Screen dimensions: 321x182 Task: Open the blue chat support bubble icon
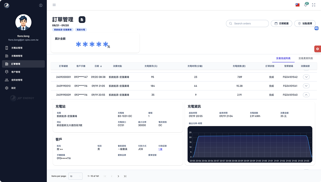pos(316,28)
